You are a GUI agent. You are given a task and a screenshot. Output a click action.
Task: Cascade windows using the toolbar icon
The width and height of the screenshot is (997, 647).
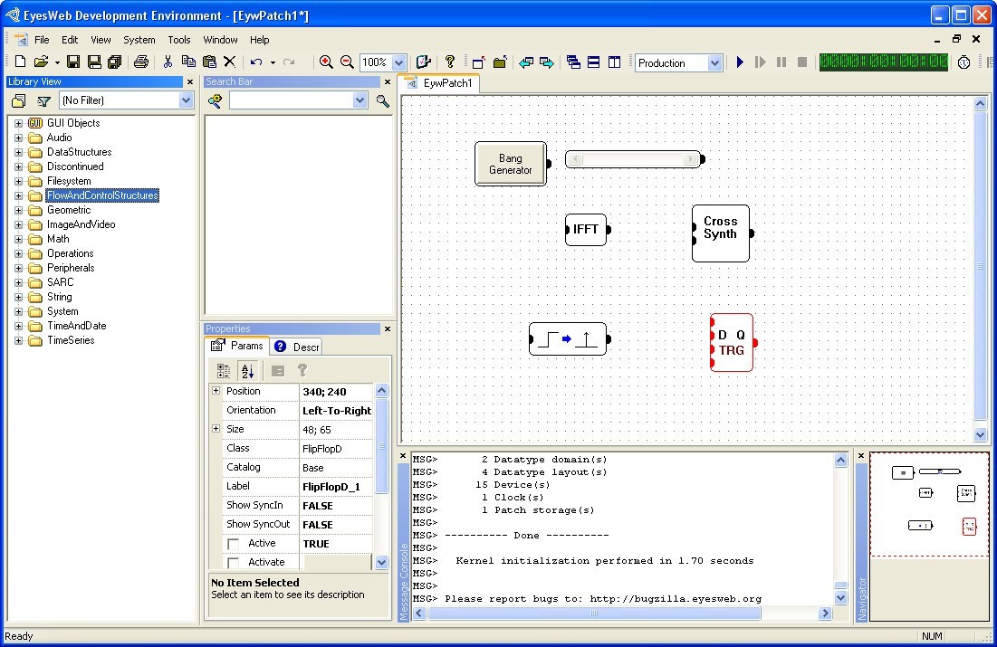[x=573, y=62]
